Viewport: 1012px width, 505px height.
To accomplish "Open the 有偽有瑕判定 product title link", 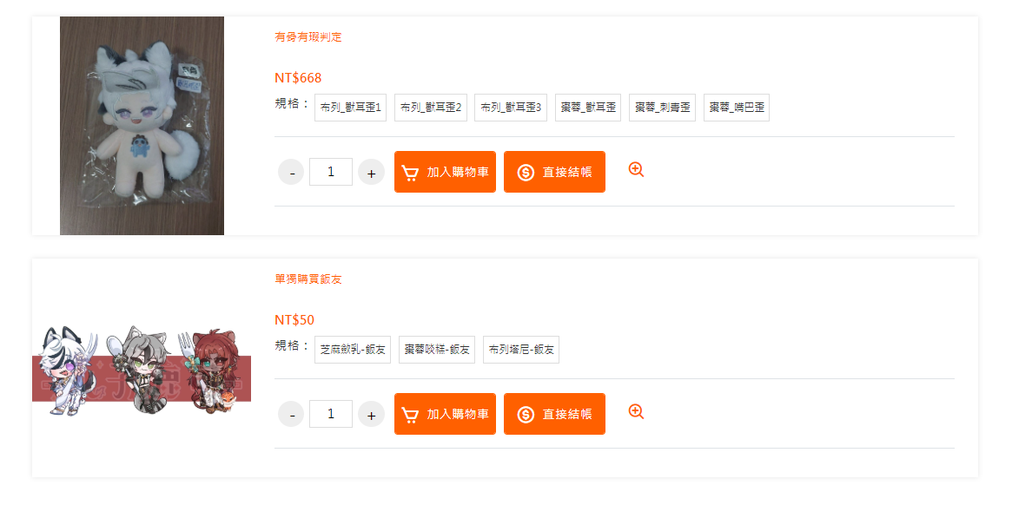I will coord(308,36).
